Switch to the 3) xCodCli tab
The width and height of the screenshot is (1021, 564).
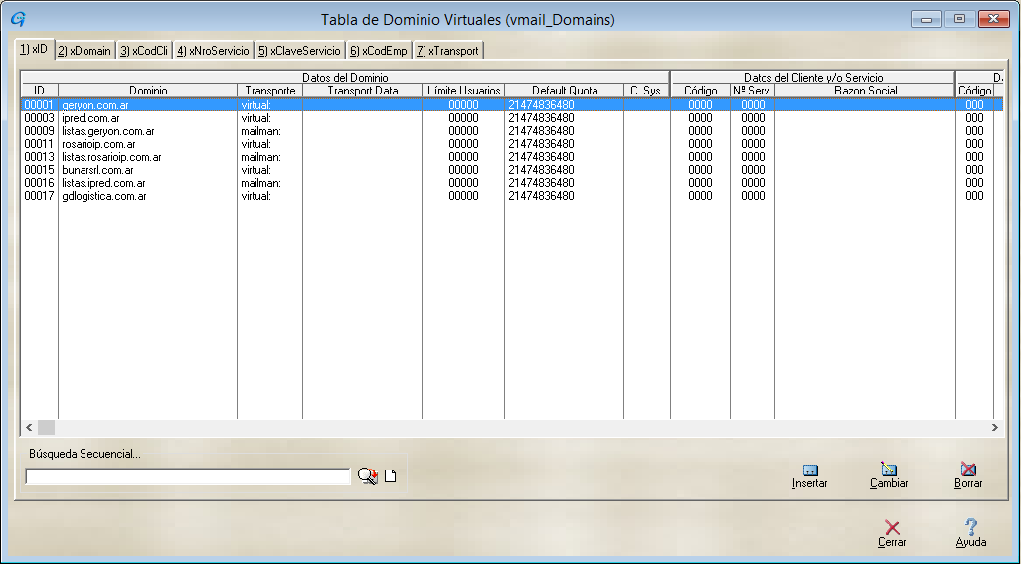144,51
